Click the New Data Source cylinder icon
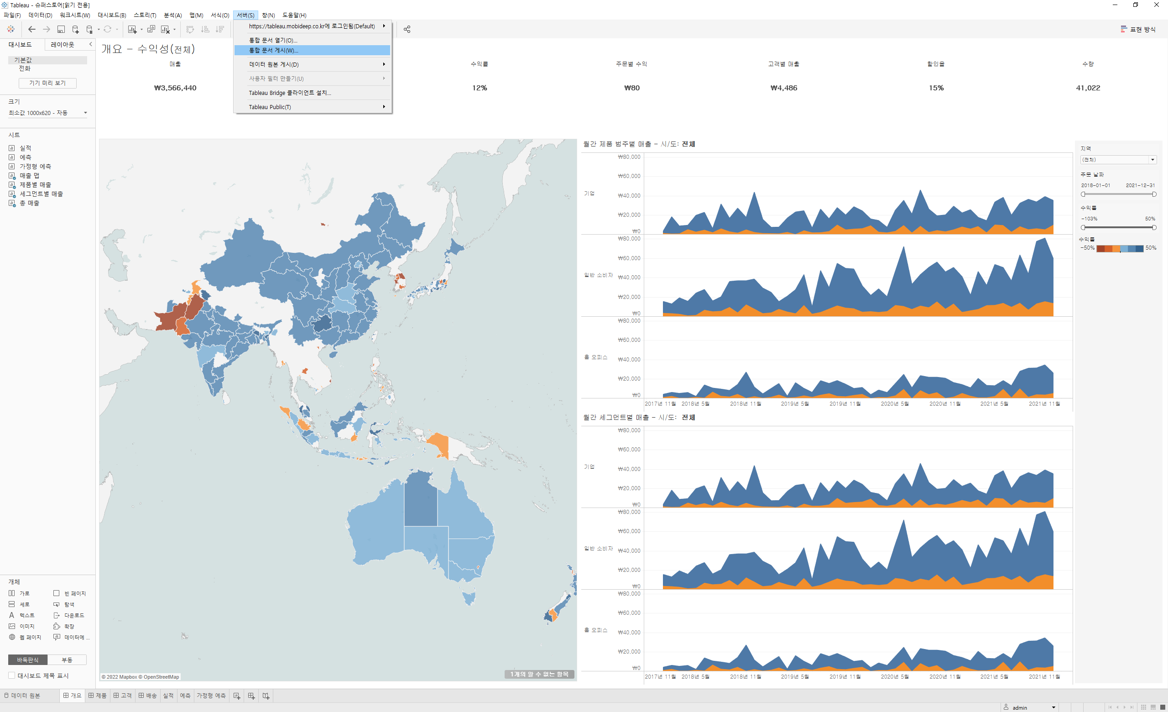This screenshot has width=1168, height=712. pos(75,29)
